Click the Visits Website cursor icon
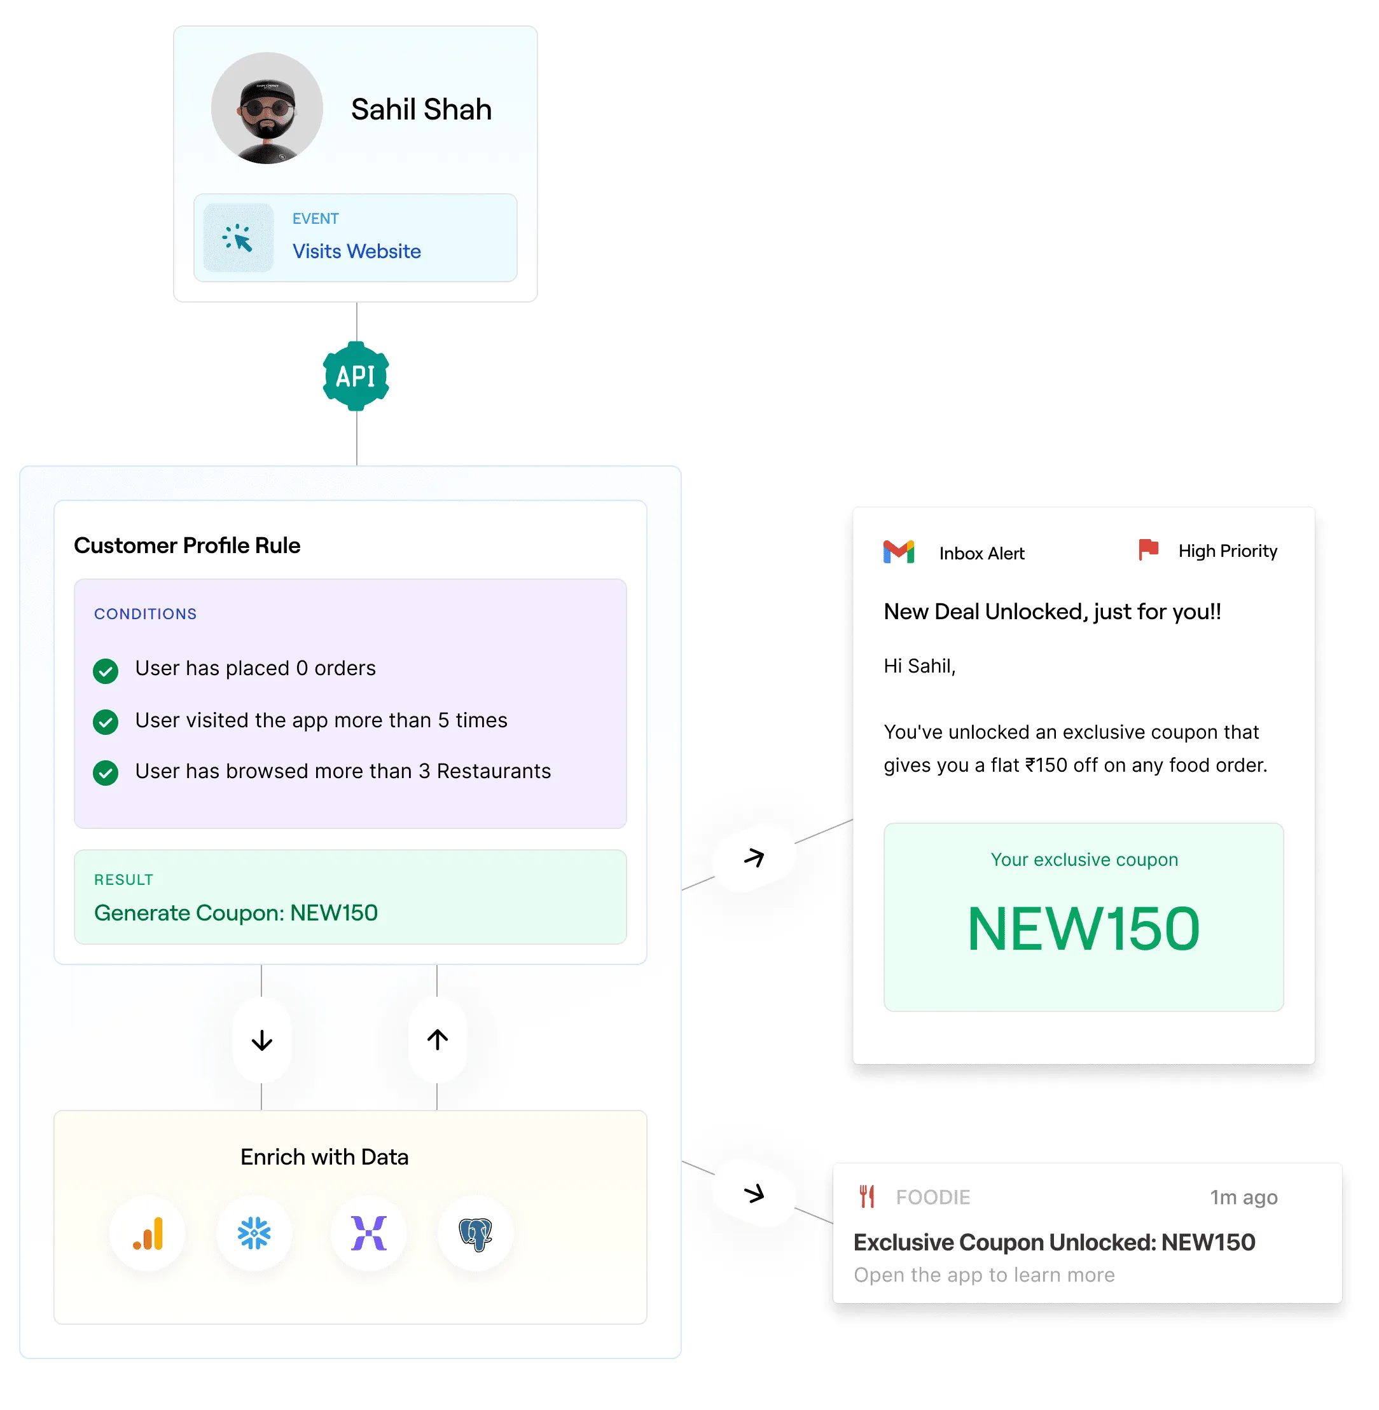The image size is (1379, 1410). [237, 238]
